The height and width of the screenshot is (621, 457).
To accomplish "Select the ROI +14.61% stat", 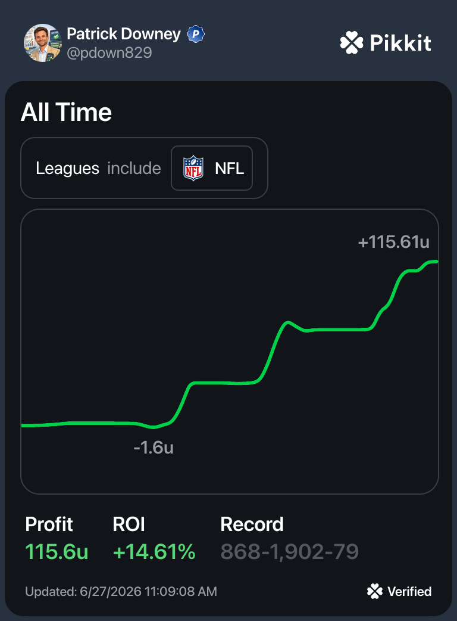I will point(154,538).
